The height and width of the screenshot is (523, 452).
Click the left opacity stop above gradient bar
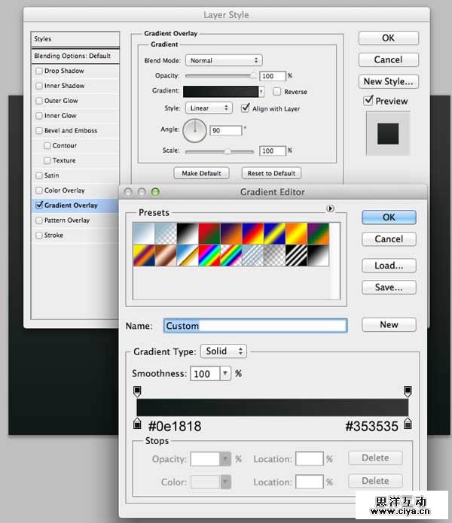coord(137,391)
